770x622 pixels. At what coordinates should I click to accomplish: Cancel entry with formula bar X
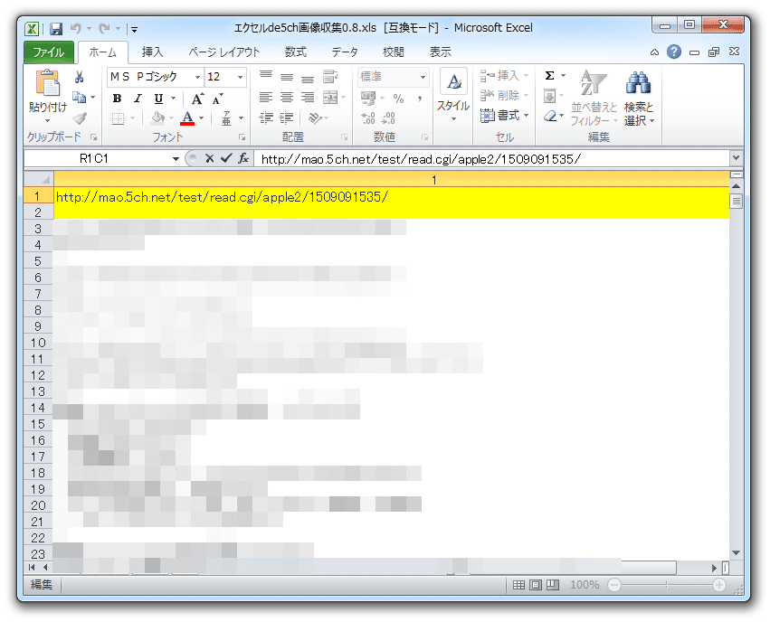[x=210, y=158]
